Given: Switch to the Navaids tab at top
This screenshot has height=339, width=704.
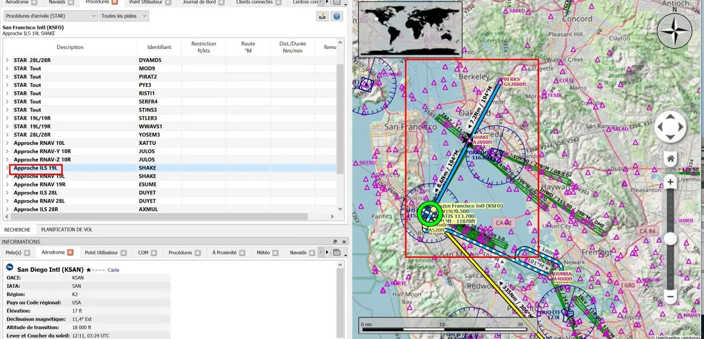Looking at the screenshot, I should tap(57, 2).
